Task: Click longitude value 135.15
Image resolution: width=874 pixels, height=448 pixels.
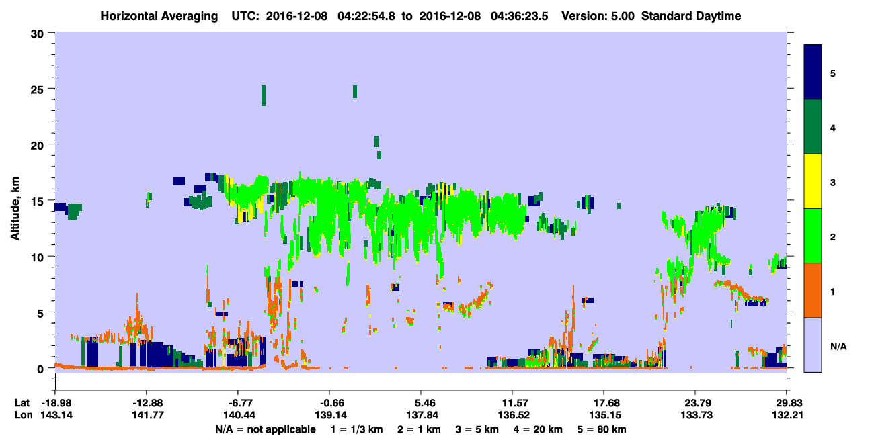Action: tap(604, 415)
